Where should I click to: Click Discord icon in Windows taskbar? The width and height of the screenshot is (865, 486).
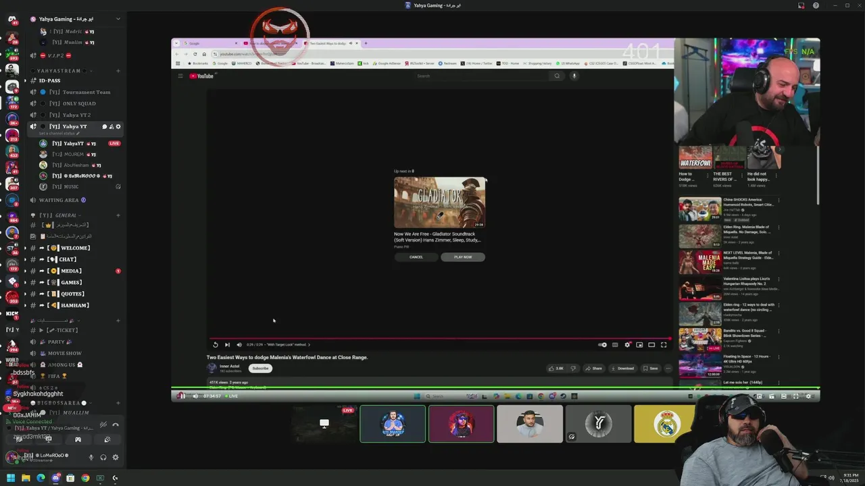55,478
